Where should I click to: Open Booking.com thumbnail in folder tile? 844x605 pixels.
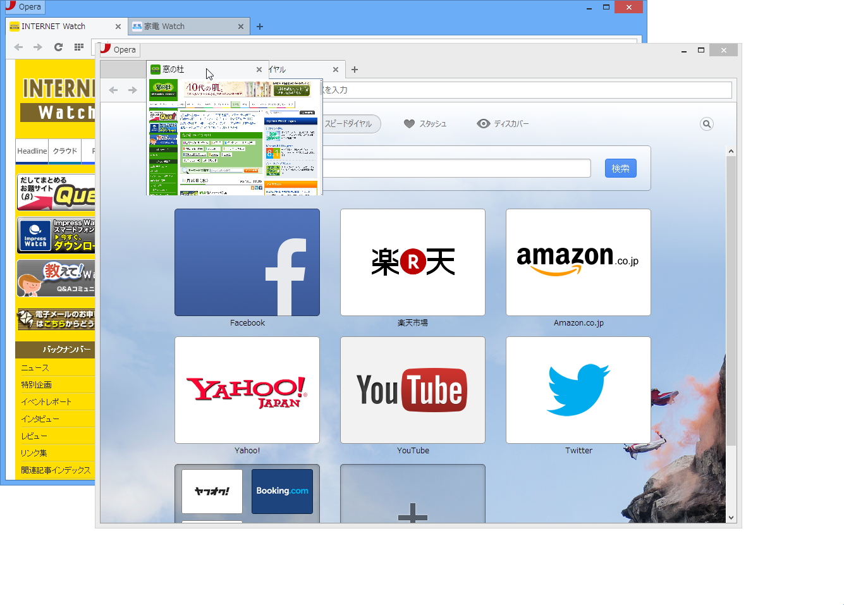[x=282, y=491]
